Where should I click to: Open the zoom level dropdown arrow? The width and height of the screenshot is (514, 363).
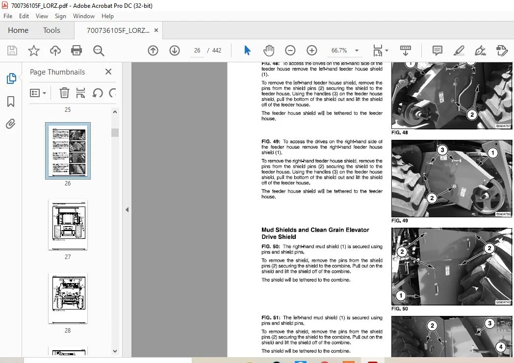click(357, 51)
